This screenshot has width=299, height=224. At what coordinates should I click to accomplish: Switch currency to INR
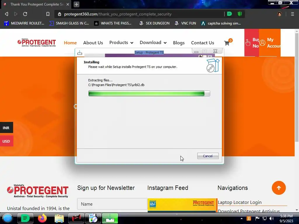click(x=6, y=127)
